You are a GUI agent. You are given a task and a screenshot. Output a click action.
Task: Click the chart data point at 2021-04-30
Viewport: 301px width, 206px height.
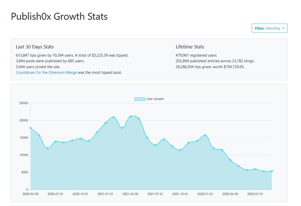coord(130,117)
